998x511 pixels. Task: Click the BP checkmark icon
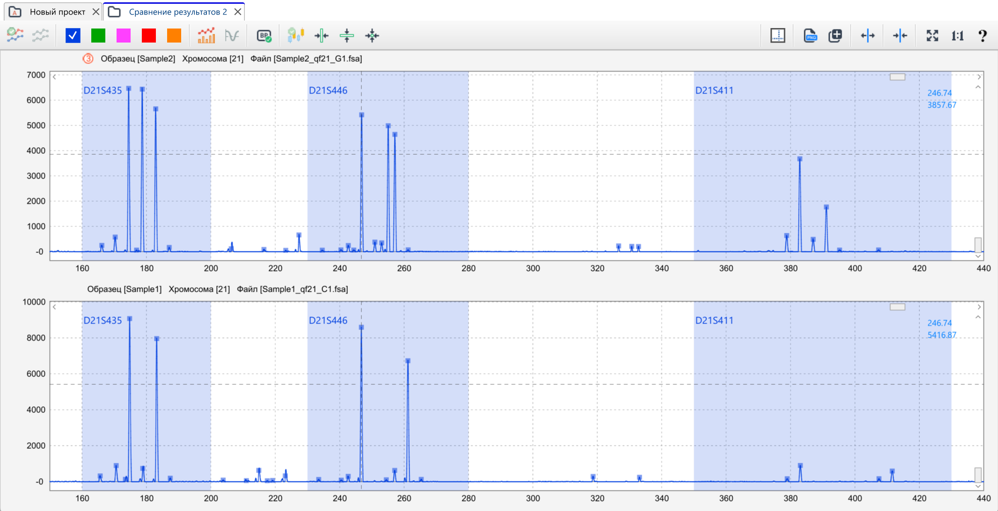click(x=264, y=36)
